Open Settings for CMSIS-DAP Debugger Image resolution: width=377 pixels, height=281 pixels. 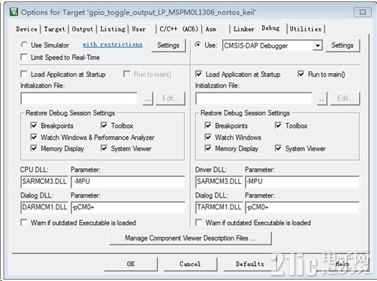pos(342,45)
